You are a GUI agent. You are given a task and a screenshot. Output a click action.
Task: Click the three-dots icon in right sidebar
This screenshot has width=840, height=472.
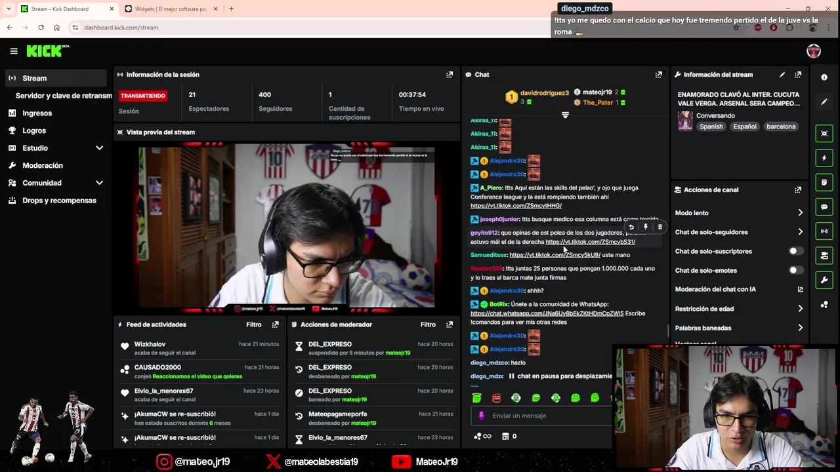pyautogui.click(x=824, y=305)
